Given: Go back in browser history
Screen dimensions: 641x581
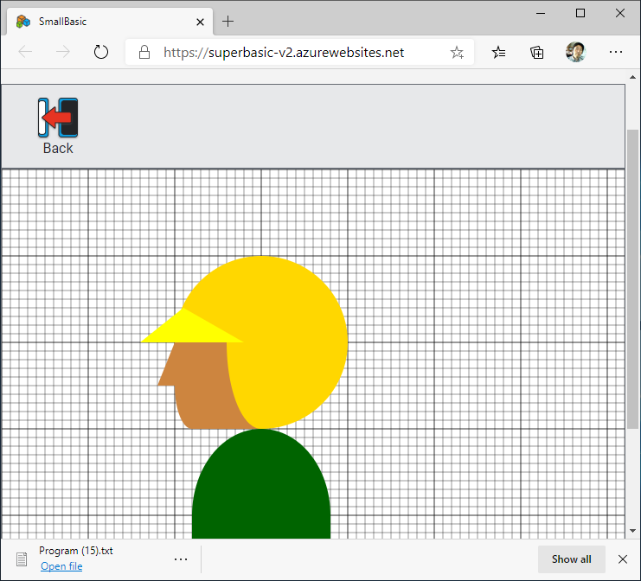Looking at the screenshot, I should pos(26,52).
